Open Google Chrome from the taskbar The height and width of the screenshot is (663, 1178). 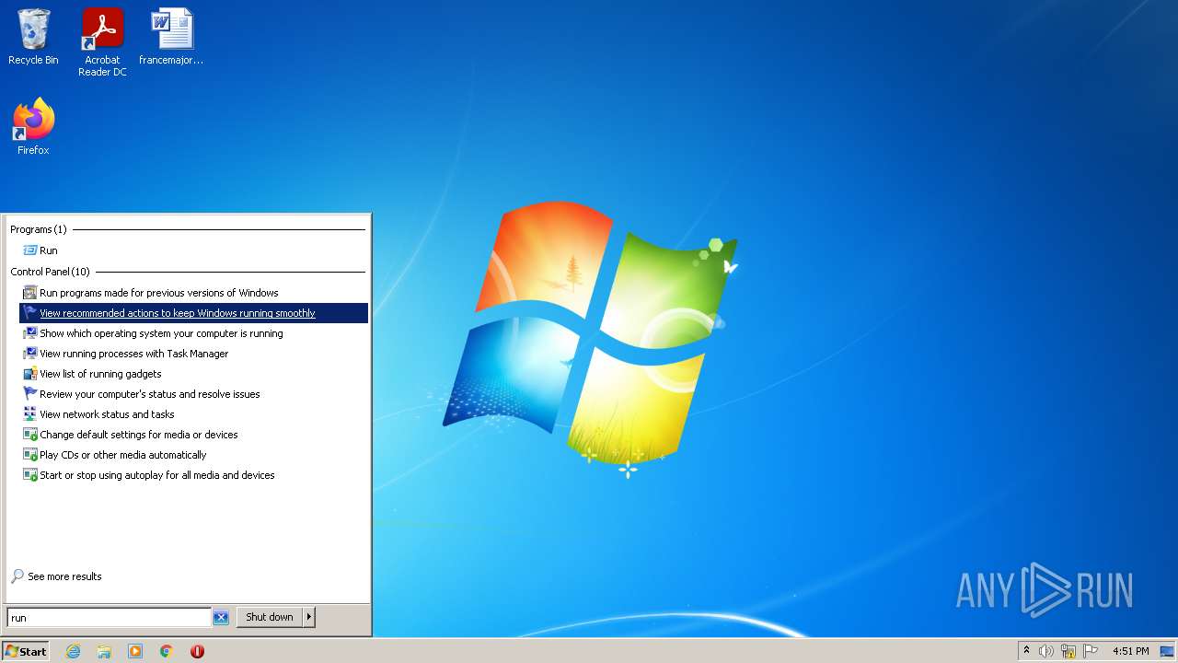pyautogui.click(x=167, y=651)
